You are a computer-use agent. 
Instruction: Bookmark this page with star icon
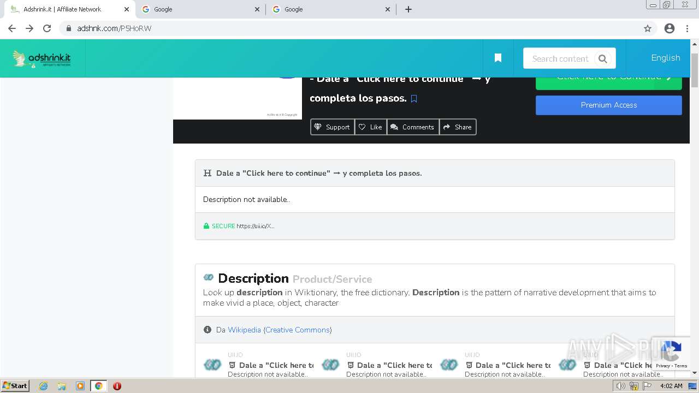click(x=648, y=28)
